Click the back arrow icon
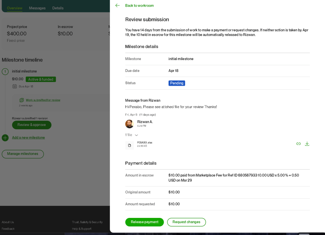This screenshot has width=325, height=235. [x=117, y=6]
